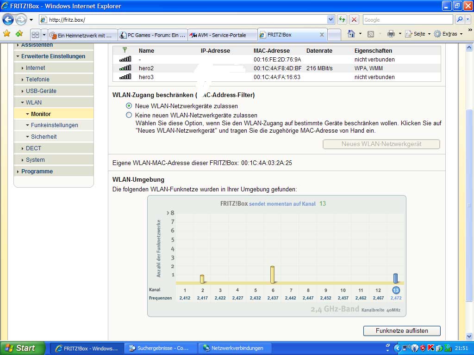Viewport: 474px width, 355px height.
Task: Open the Seite menu dropdown
Action: 418,34
